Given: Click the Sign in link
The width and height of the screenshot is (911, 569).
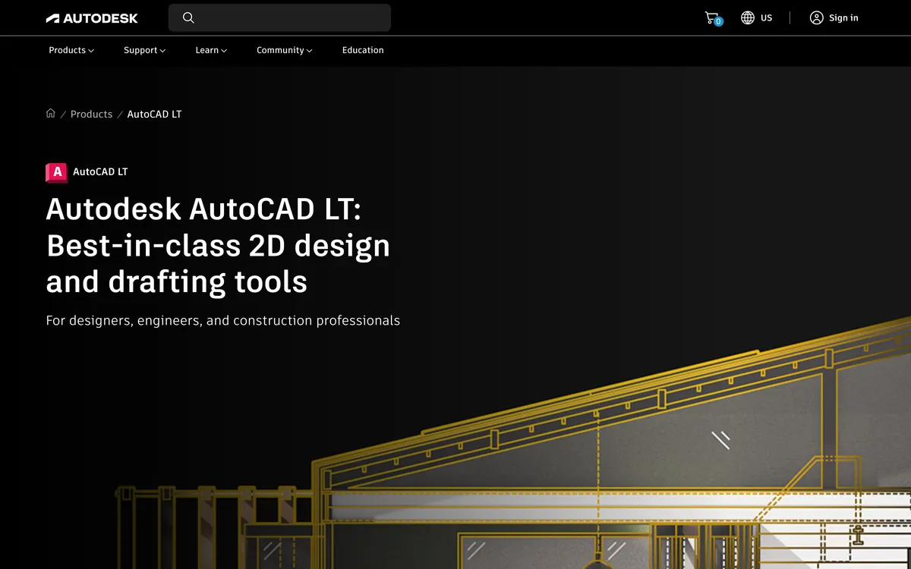Looking at the screenshot, I should 843,17.
